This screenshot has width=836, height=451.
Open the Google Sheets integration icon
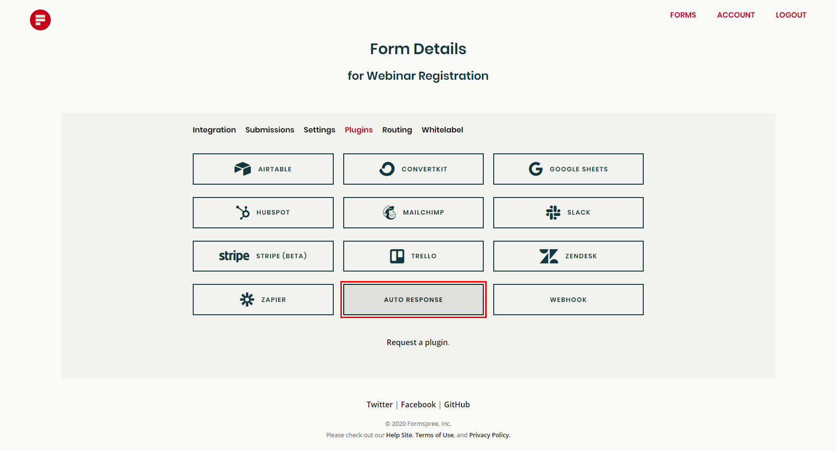pyautogui.click(x=535, y=169)
